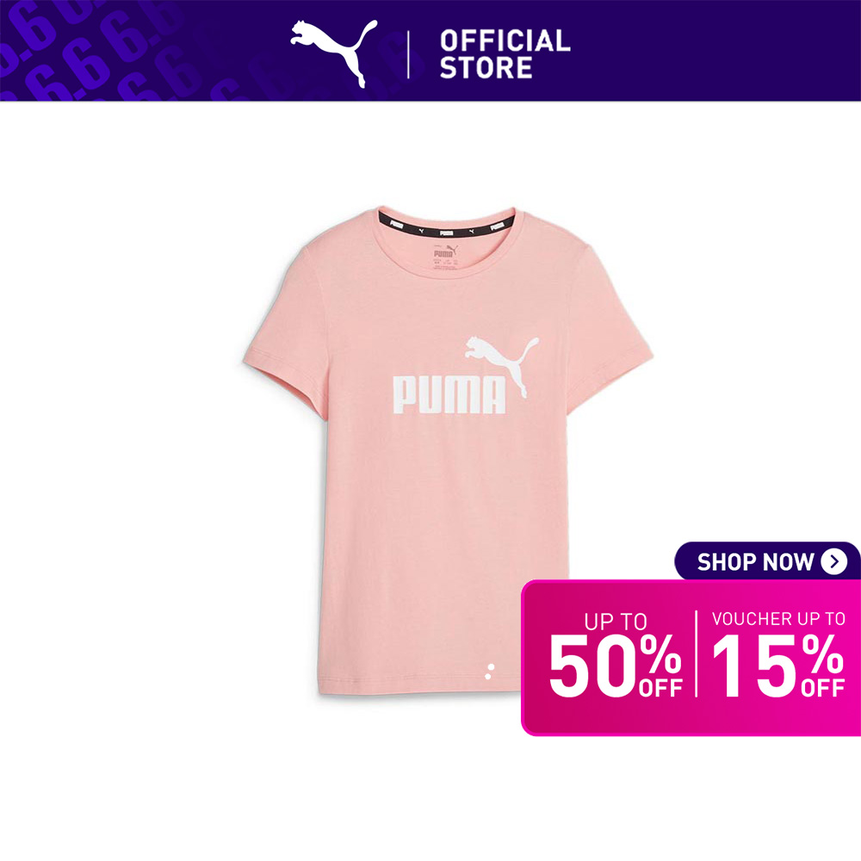The width and height of the screenshot is (861, 861).
Task: Click the divider line beside Puma logo
Action: (408, 54)
